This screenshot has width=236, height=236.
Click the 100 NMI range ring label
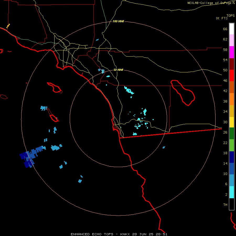pyautogui.click(x=118, y=21)
